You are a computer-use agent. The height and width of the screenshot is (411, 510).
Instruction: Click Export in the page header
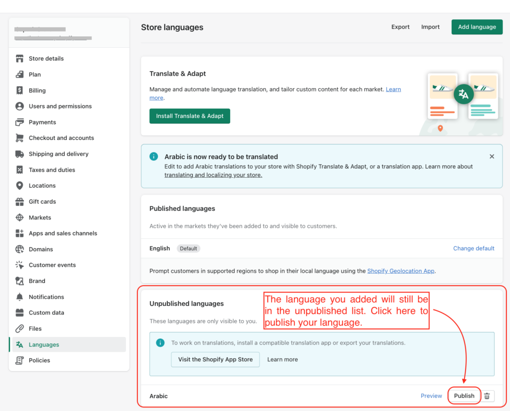(400, 27)
